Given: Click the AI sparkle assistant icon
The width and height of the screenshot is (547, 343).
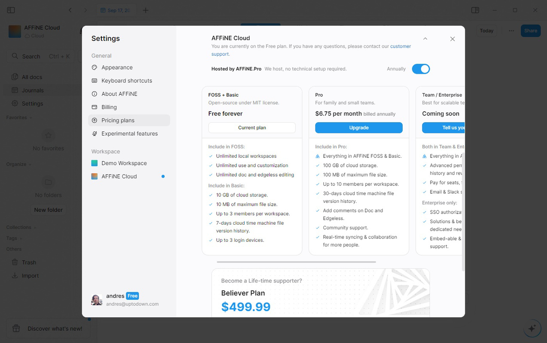Looking at the screenshot, I should [x=532, y=328].
